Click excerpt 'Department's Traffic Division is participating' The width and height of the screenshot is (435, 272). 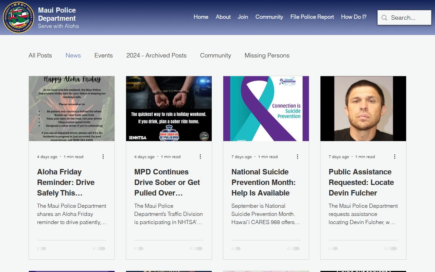(x=169, y=214)
